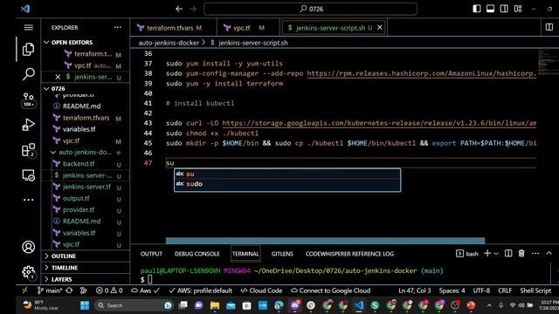
Task: Close the jenkins-server-script.sh tab
Action: click(x=380, y=27)
